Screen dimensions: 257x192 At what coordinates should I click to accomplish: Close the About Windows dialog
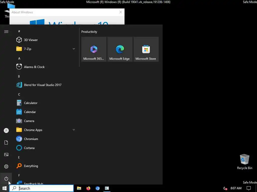121,12
